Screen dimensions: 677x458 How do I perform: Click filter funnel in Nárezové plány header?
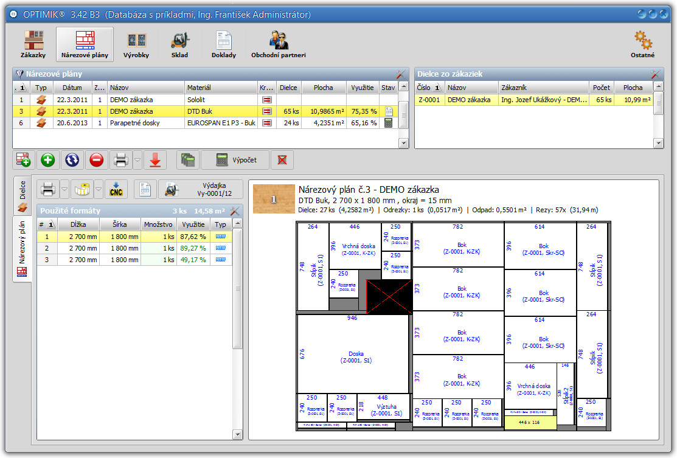point(19,74)
